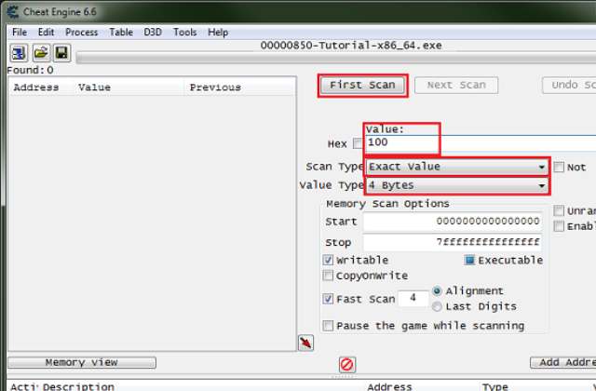Uncheck the Writable checkbox
This screenshot has height=391, width=596.
[328, 261]
